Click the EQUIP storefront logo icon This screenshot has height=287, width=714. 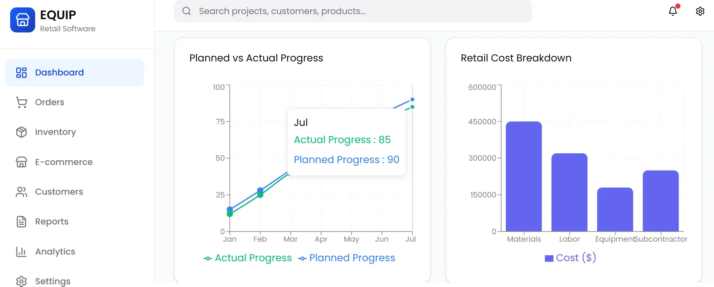coord(23,20)
